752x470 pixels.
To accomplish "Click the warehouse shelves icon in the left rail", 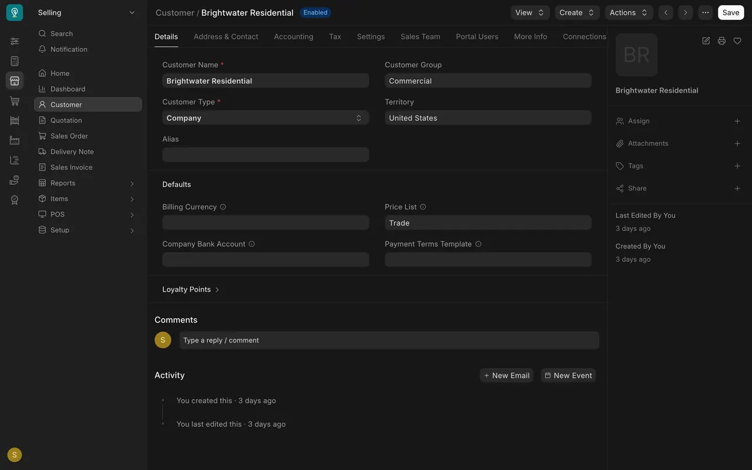I will tap(15, 120).
